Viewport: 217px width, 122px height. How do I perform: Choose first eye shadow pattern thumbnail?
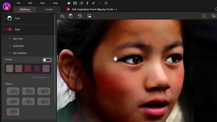click(x=13, y=91)
